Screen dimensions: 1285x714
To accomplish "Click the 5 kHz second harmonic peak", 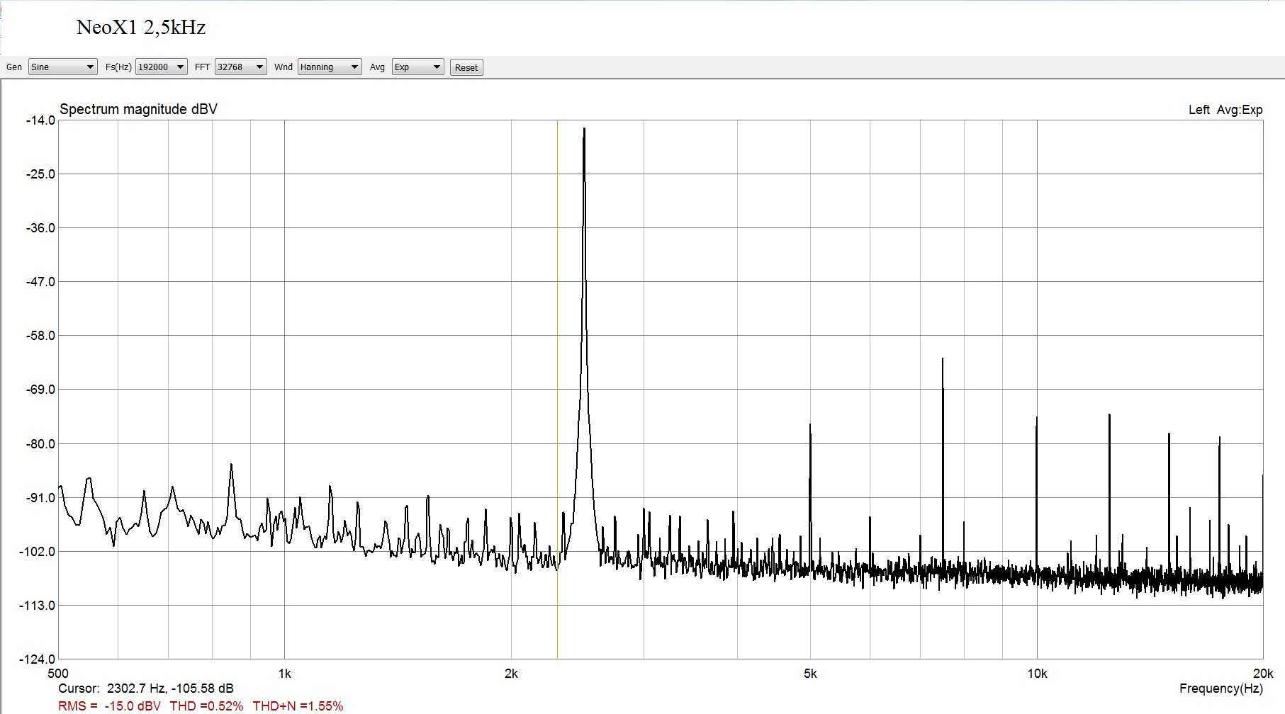I will point(810,426).
